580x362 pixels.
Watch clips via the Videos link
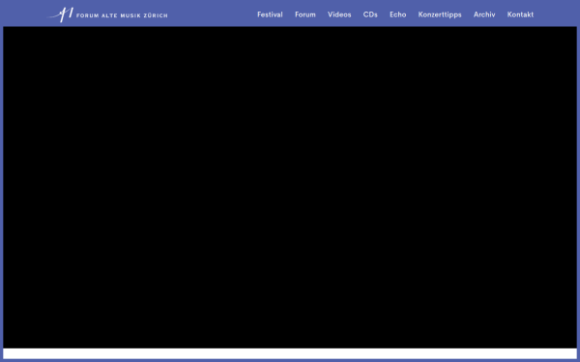(x=339, y=14)
